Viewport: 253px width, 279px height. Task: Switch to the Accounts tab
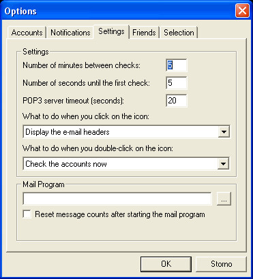point(27,33)
